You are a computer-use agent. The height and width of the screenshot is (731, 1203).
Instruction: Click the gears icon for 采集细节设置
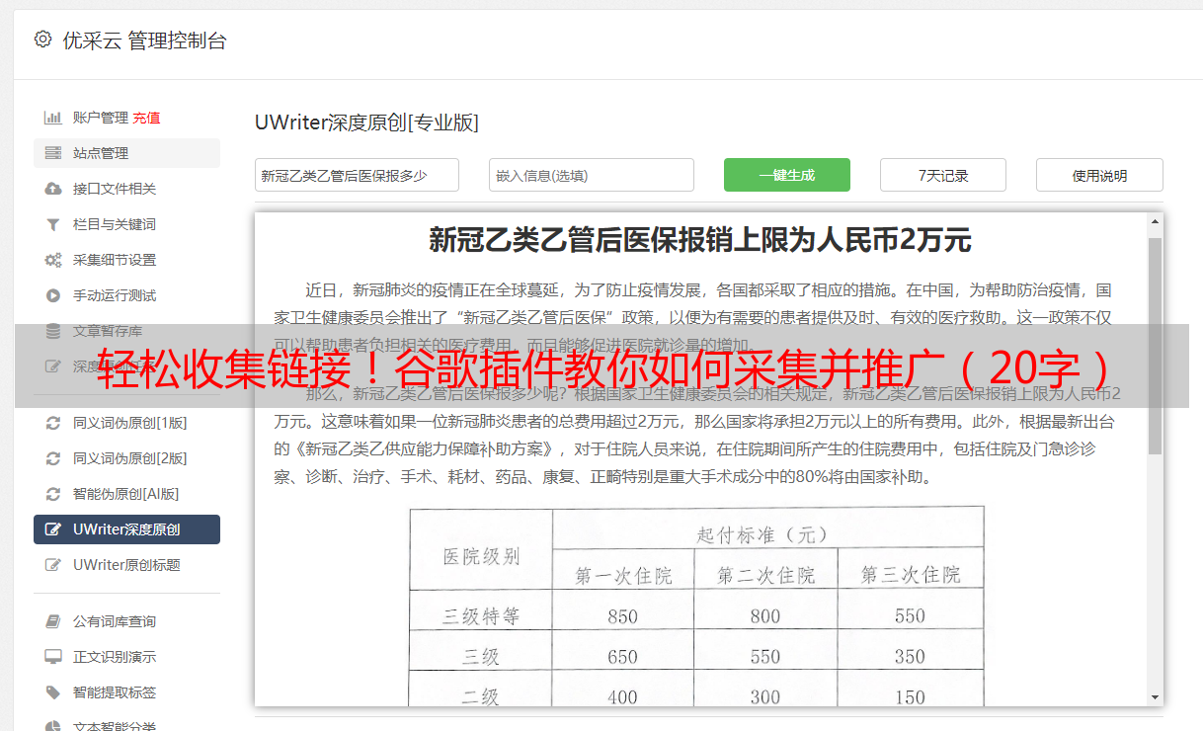tap(53, 260)
